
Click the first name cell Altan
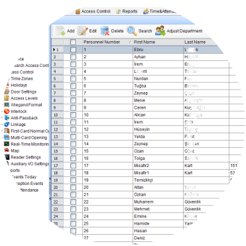click(158, 188)
